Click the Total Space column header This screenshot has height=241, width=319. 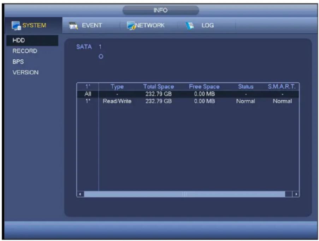pyautogui.click(x=159, y=87)
